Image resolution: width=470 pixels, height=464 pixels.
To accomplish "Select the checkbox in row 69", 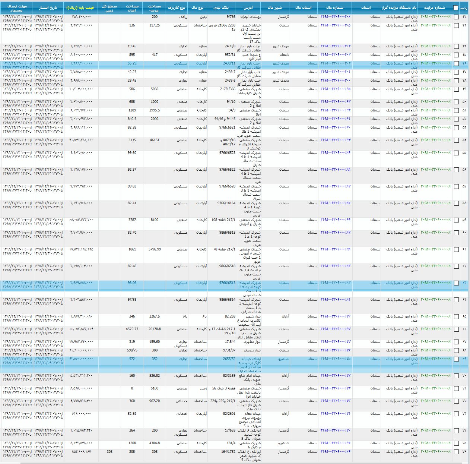I will click(456, 359).
